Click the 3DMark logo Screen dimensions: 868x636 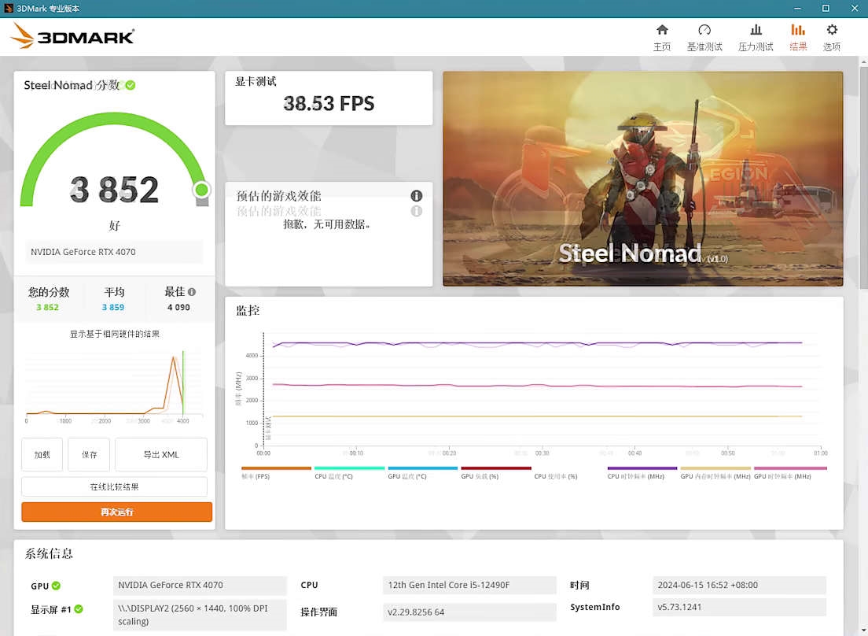click(x=72, y=36)
